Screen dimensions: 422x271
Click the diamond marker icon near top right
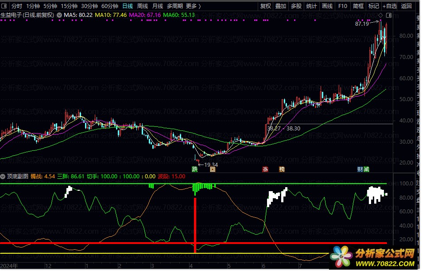(x=380, y=16)
